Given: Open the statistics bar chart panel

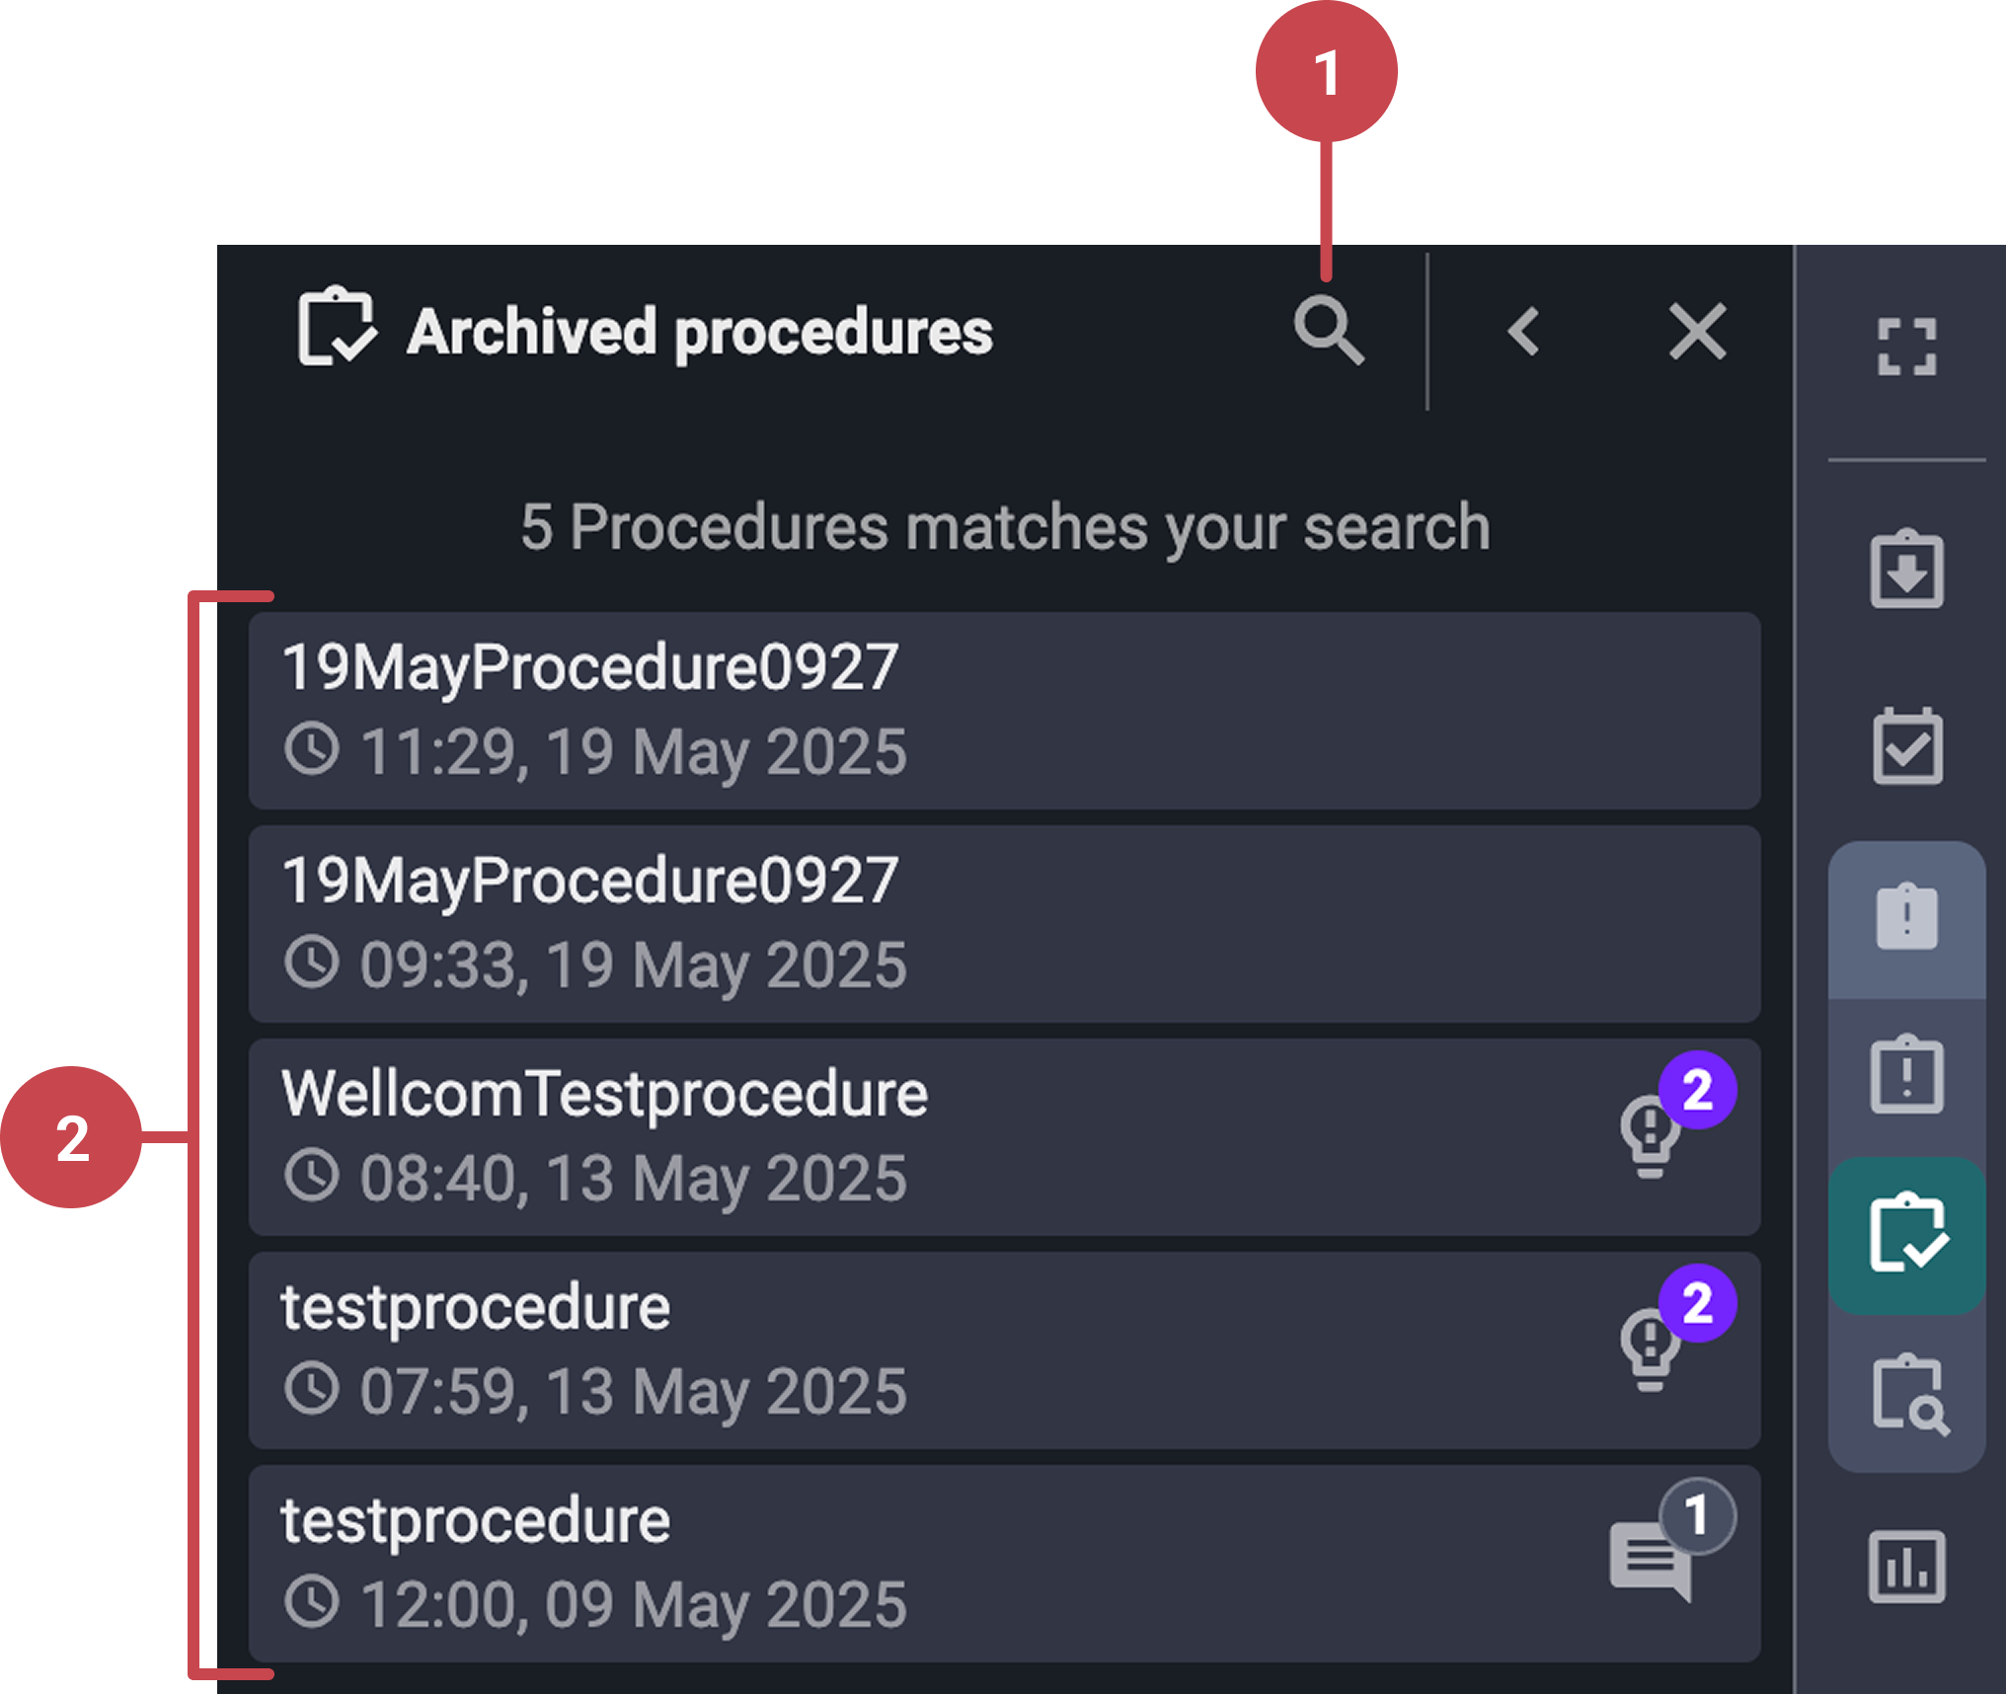Looking at the screenshot, I should [x=1905, y=1565].
